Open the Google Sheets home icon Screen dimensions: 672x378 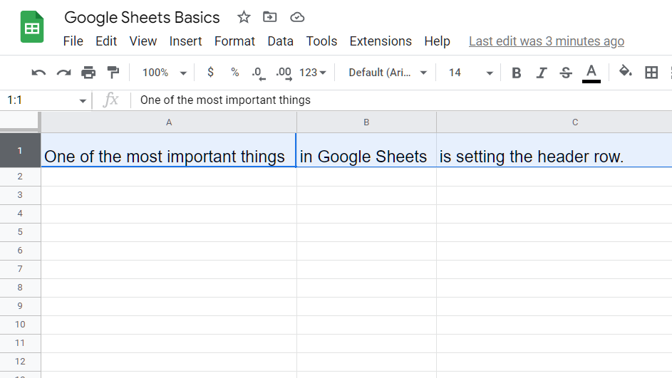(x=32, y=27)
